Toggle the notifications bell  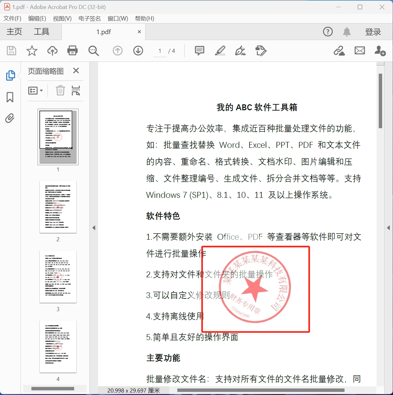pos(347,31)
